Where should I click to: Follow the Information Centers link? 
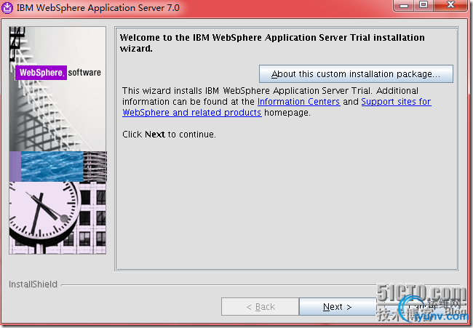point(298,102)
